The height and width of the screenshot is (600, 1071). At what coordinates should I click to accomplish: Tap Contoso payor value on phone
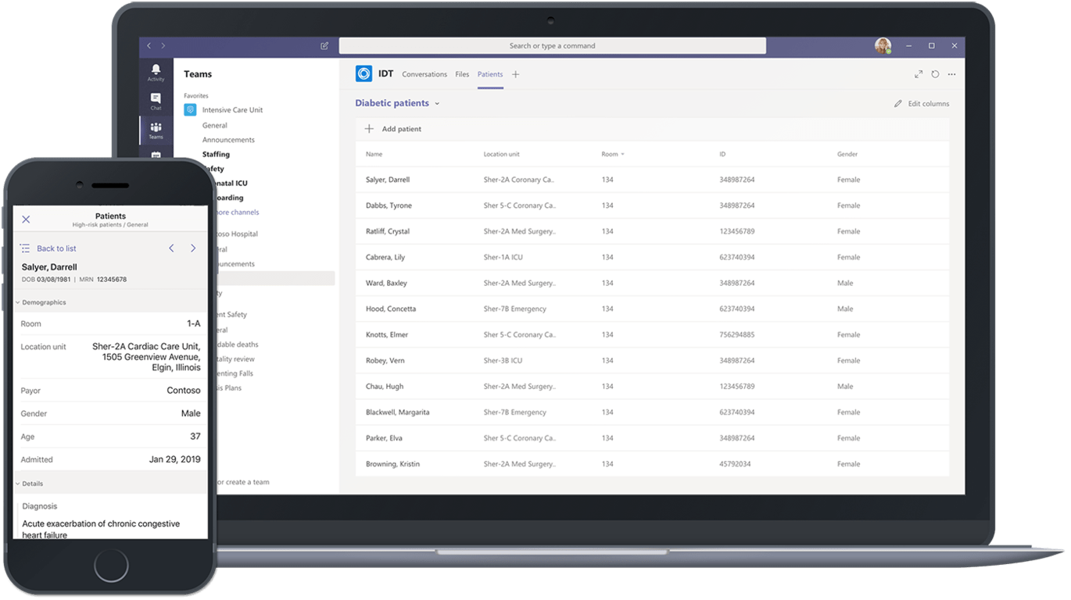[184, 391]
